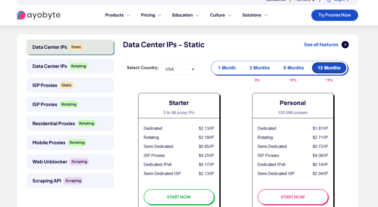Image resolution: width=378 pixels, height=207 pixels.
Task: Click the $4.25/IP ISP Proxies Starter price
Action: 206,155
